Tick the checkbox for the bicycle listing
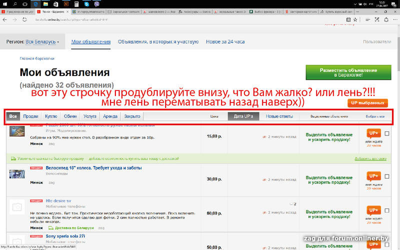Image resolution: width=400 pixels, height=250 pixels. (x=387, y=175)
